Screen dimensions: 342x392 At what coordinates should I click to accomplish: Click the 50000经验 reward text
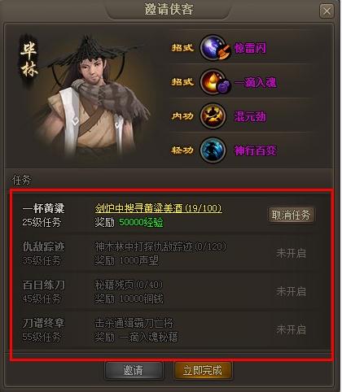click(142, 222)
